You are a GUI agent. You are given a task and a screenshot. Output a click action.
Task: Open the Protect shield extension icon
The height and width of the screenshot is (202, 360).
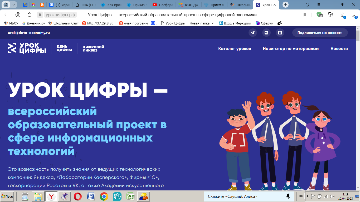[x=319, y=15]
